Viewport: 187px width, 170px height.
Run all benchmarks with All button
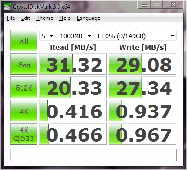pos(24,40)
